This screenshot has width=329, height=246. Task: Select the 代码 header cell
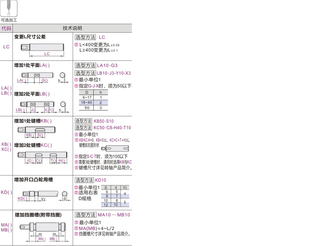(6, 28)
